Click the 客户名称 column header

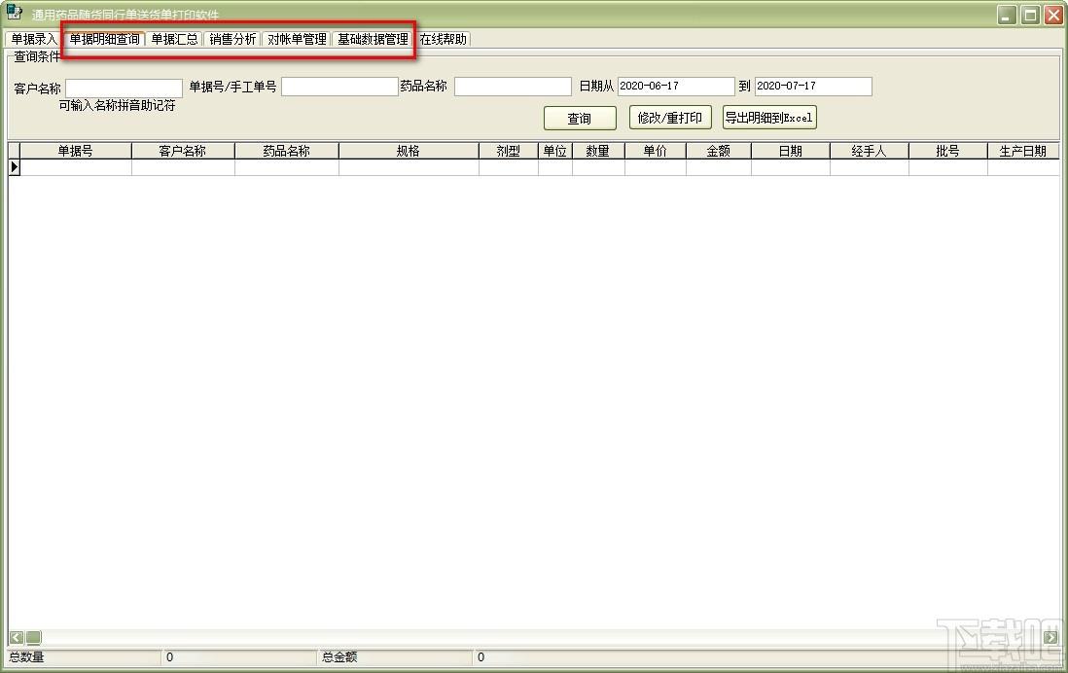pos(183,151)
